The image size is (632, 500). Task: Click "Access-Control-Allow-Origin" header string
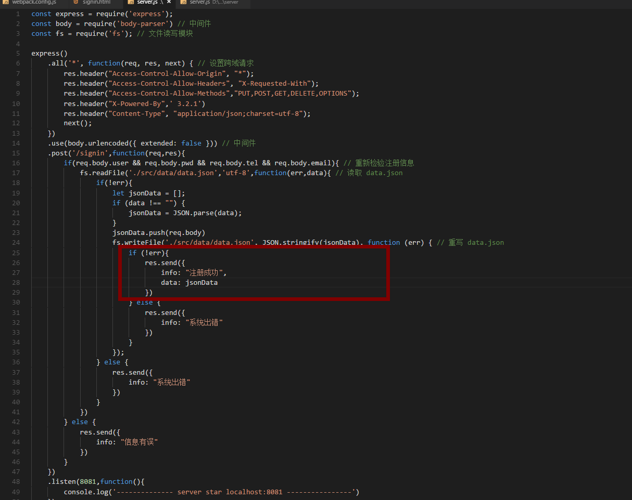(167, 73)
